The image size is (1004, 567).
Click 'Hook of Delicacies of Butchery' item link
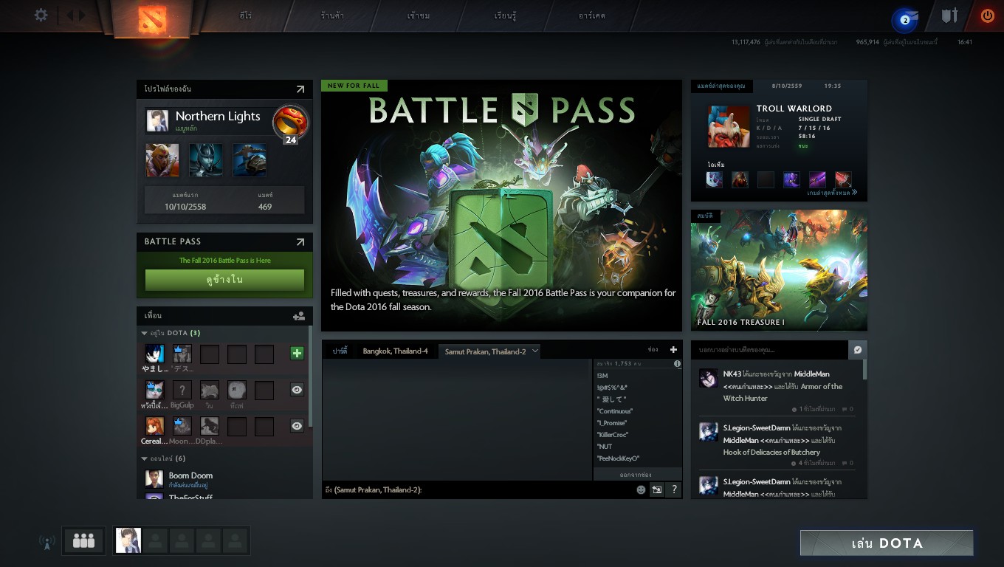771,453
